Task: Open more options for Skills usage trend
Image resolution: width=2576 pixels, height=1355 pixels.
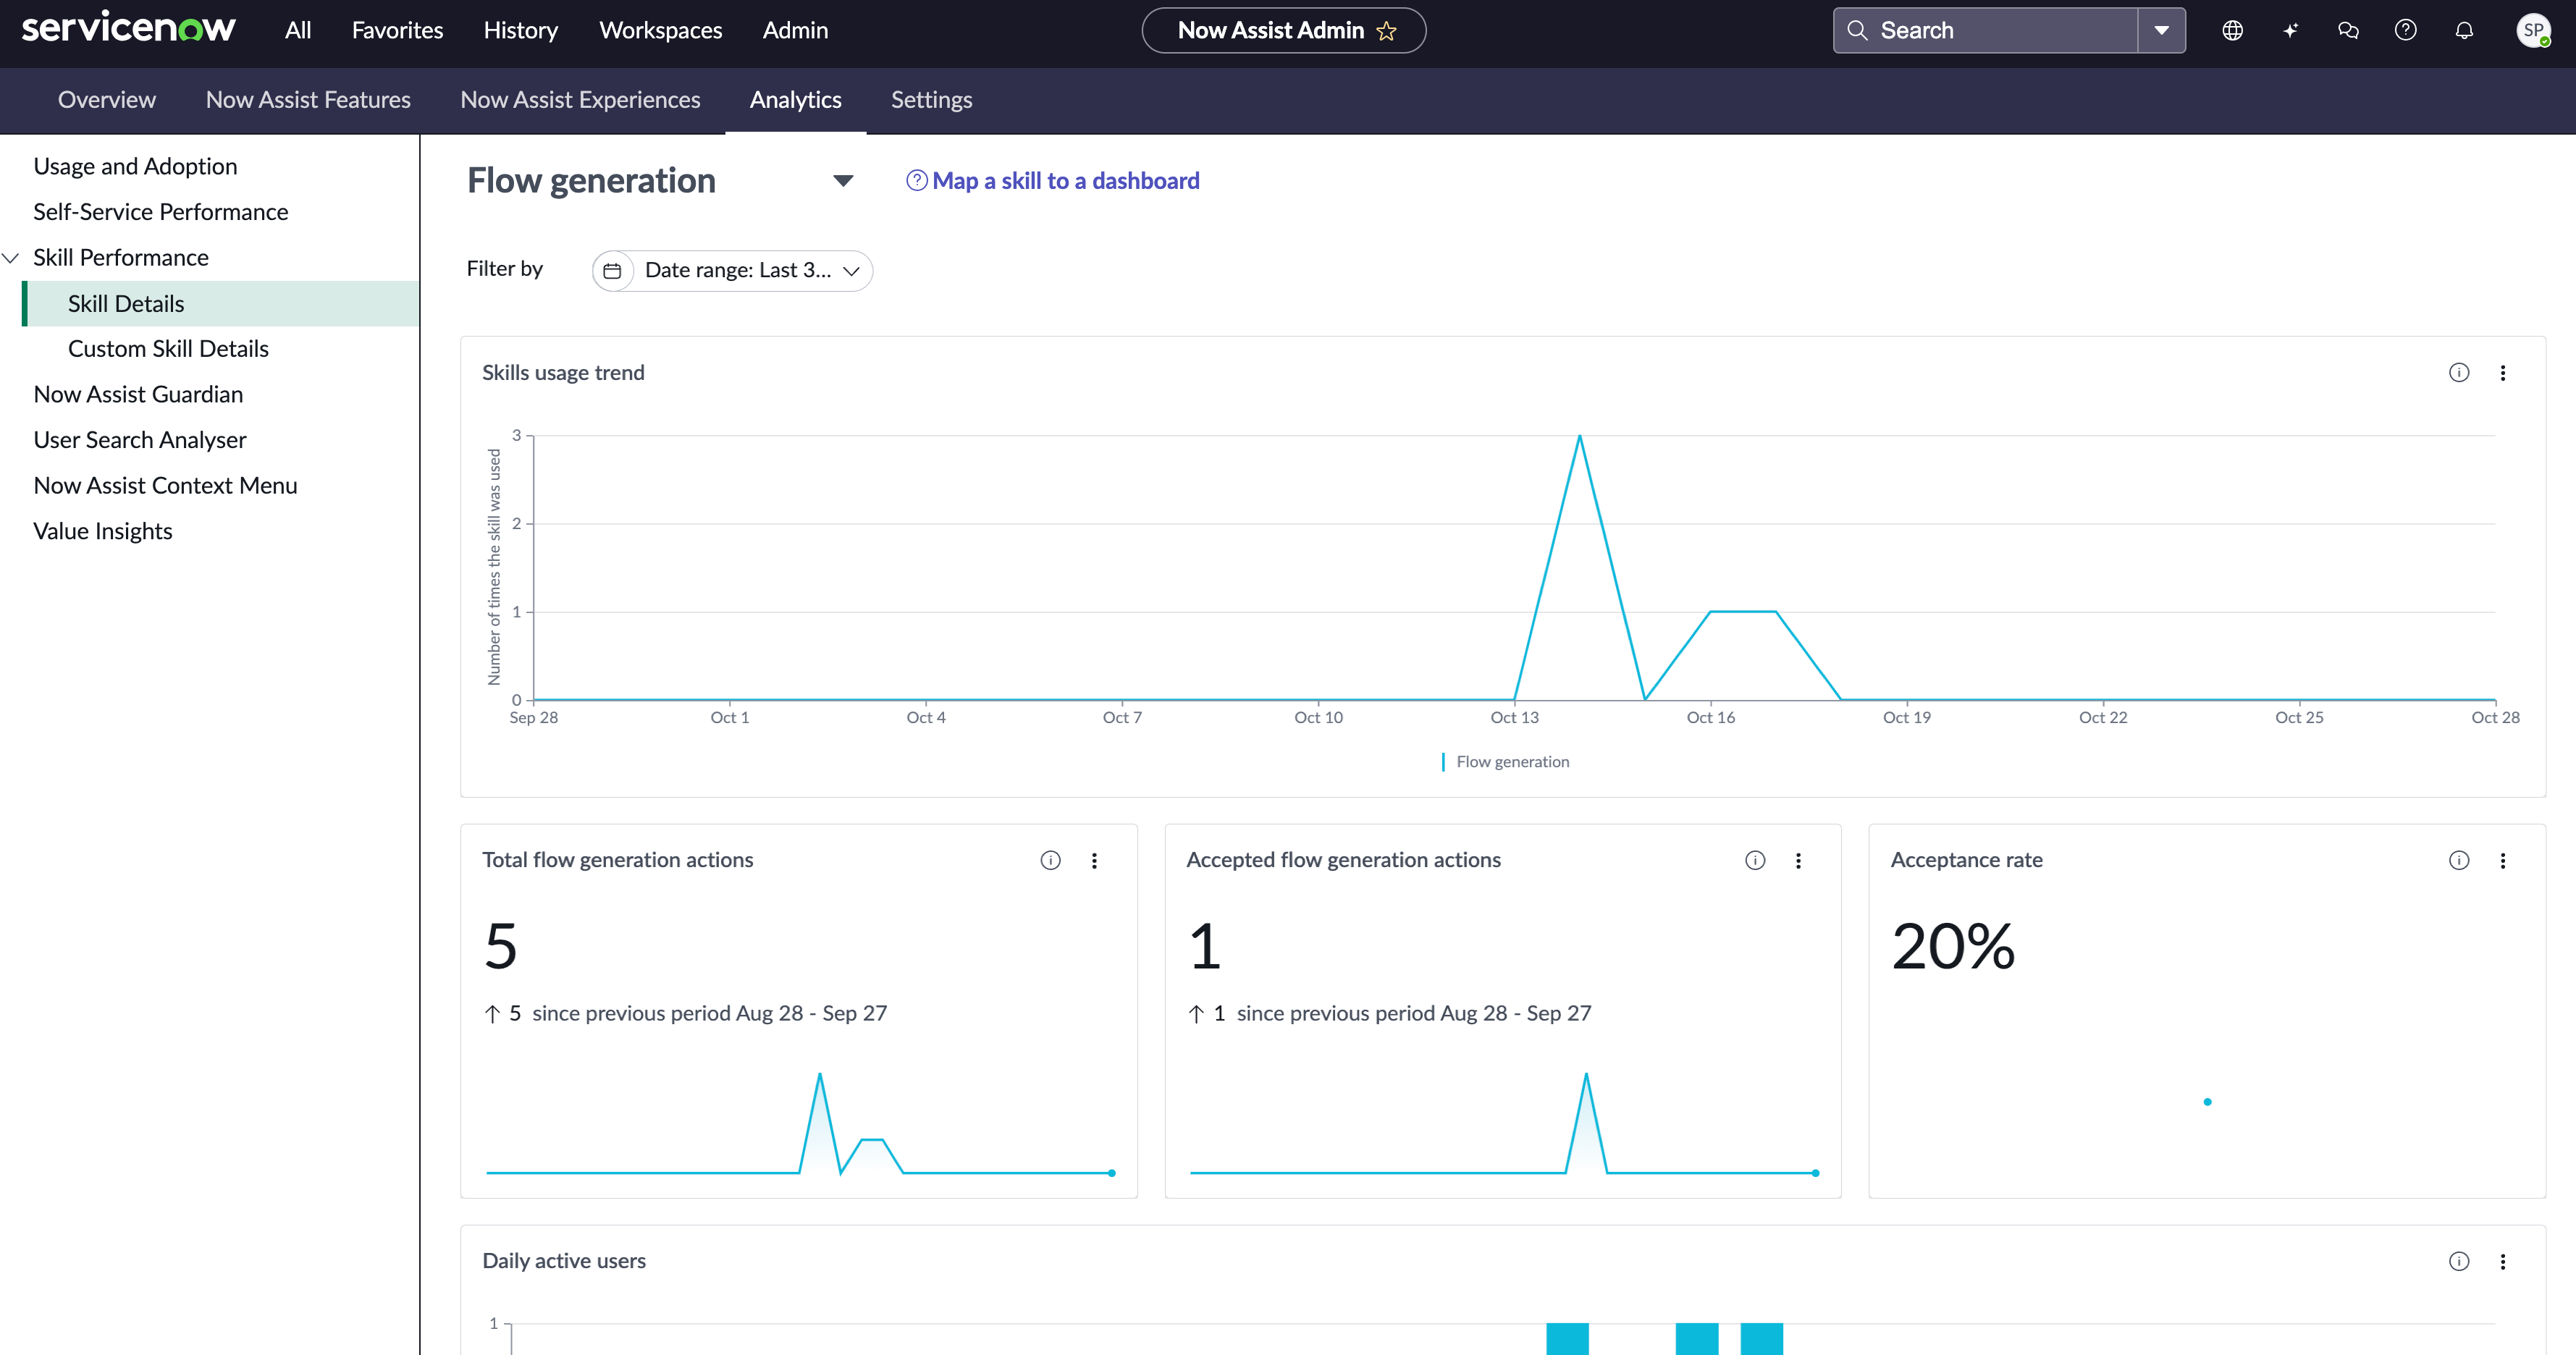Action: click(2503, 373)
